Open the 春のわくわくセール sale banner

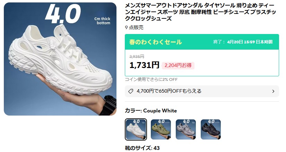[x=202, y=42]
